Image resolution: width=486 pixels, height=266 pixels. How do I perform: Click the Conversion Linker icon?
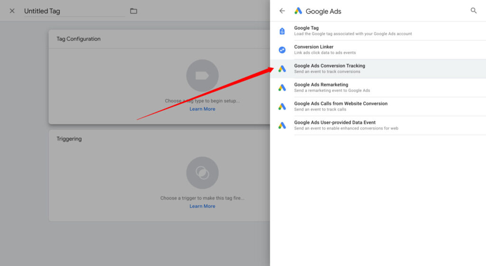tap(282, 50)
